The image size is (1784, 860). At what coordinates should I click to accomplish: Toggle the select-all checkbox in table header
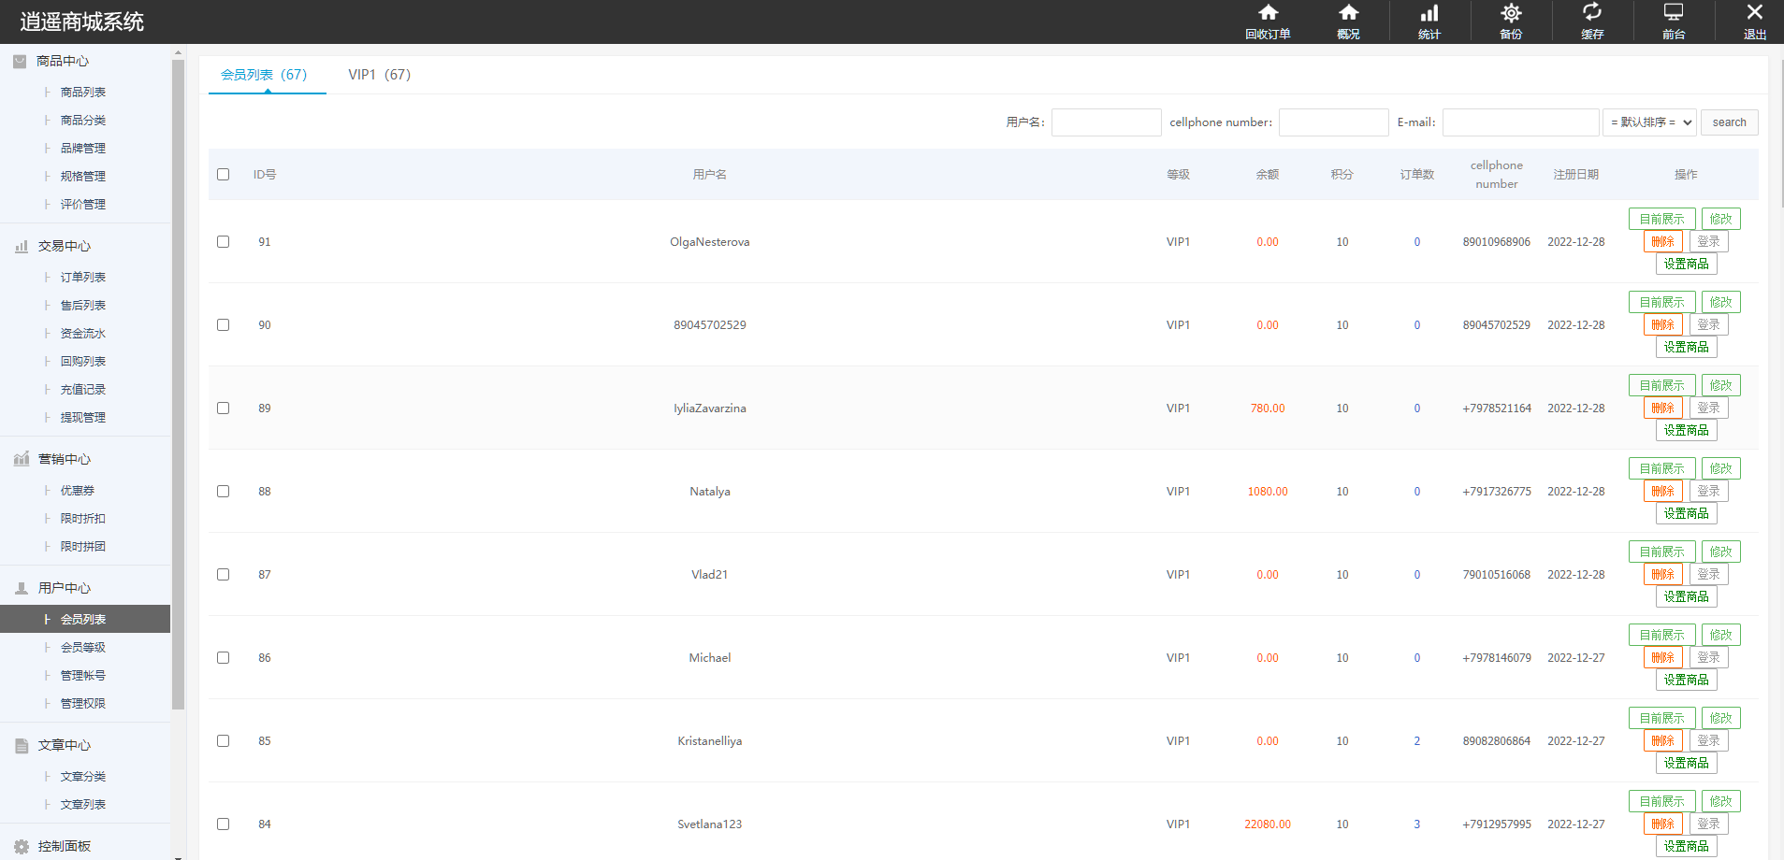click(223, 175)
